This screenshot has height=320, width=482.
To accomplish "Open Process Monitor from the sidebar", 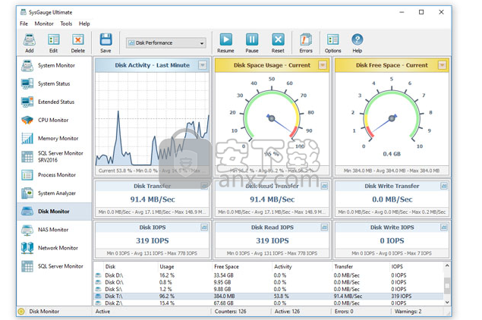I will (x=54, y=174).
